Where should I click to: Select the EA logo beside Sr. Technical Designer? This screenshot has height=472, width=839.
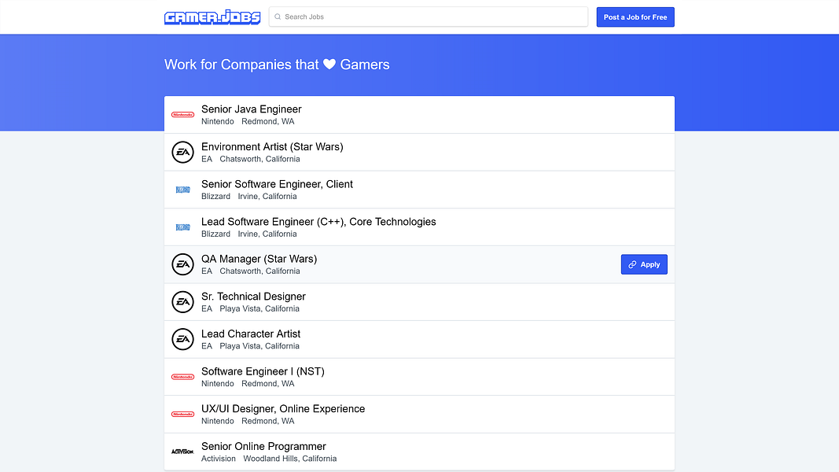coord(182,301)
